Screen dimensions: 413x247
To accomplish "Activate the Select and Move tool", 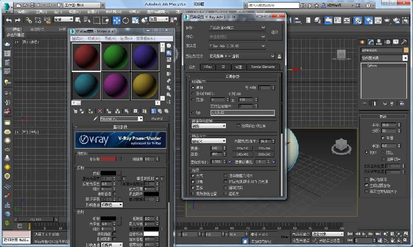I will click(116, 20).
